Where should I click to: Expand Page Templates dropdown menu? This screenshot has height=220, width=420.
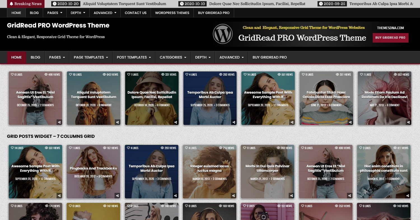91,57
